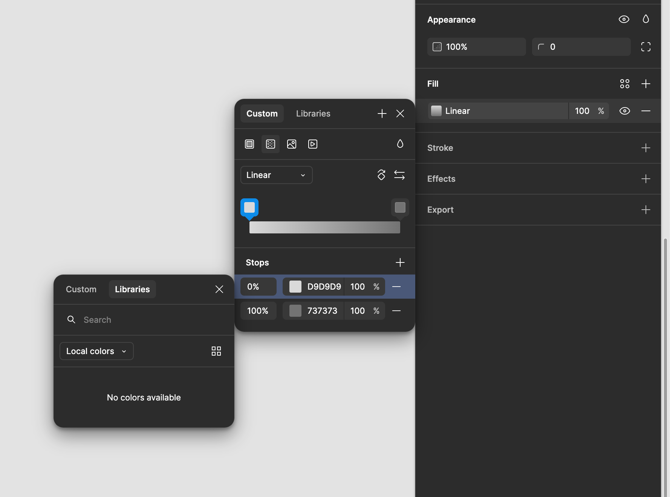Open blend mode droplet in Appearance header
Viewport: 670px width, 497px height.
646,19
